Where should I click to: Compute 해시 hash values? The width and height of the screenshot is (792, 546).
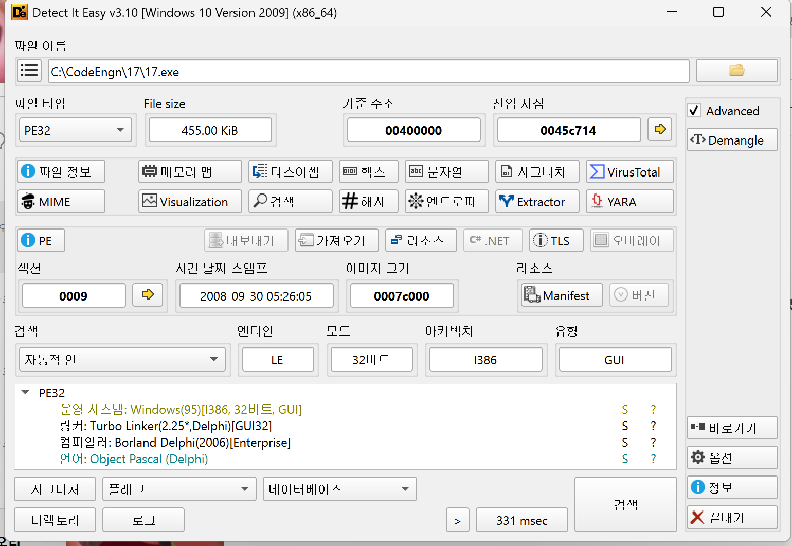click(368, 201)
